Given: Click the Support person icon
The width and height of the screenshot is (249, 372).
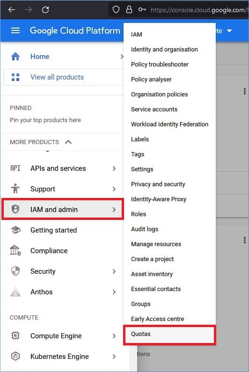Looking at the screenshot, I should coord(15,189).
